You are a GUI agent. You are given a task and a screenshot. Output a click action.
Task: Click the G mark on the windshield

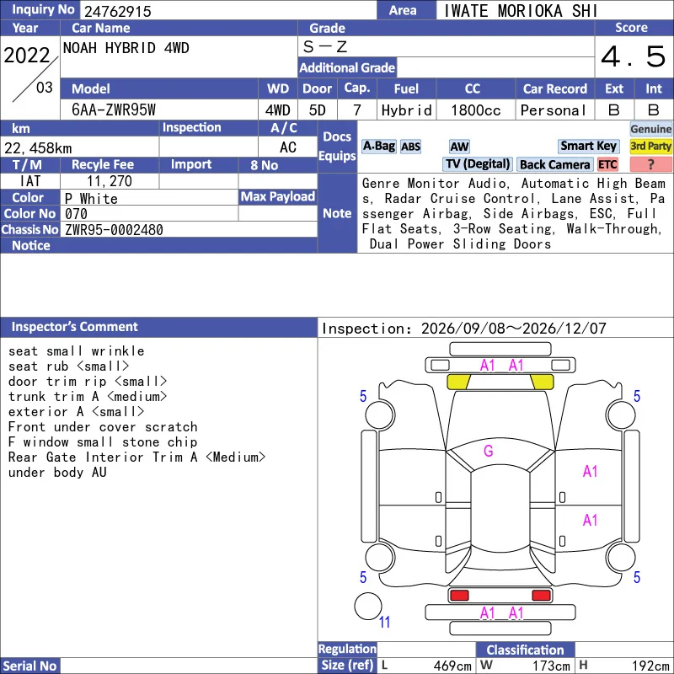[x=489, y=451]
